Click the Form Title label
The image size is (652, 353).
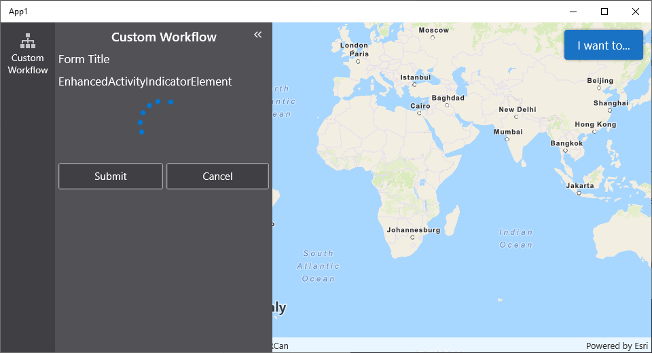point(84,59)
